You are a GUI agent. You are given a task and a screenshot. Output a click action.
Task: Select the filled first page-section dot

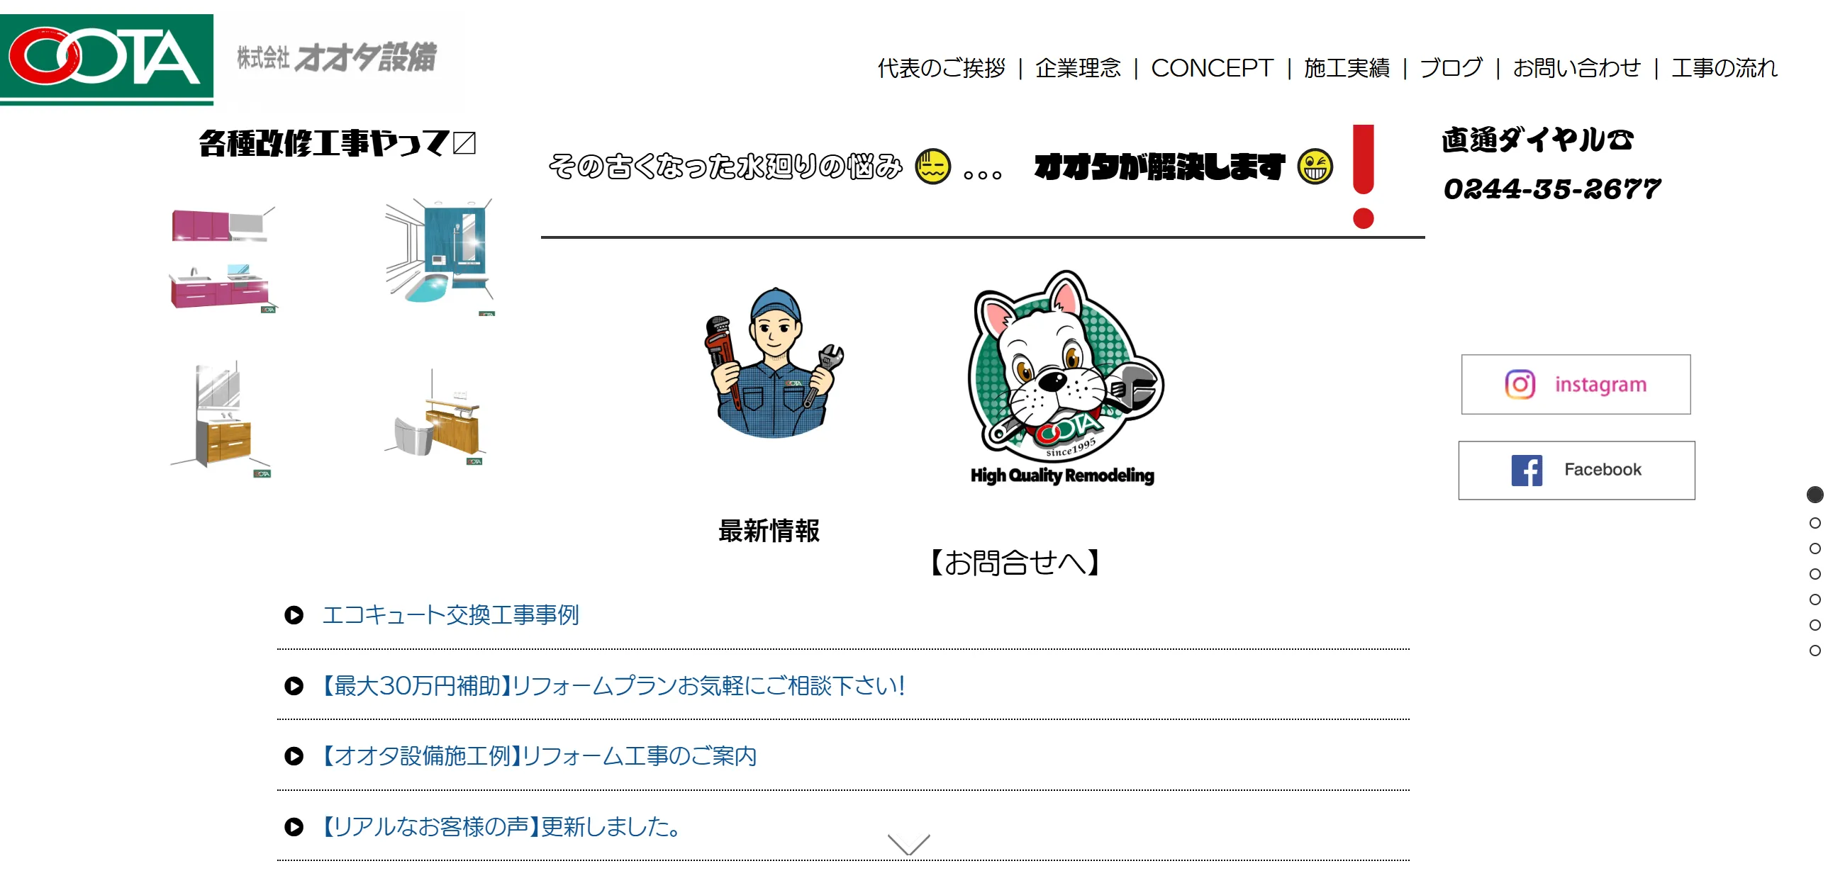click(1815, 495)
